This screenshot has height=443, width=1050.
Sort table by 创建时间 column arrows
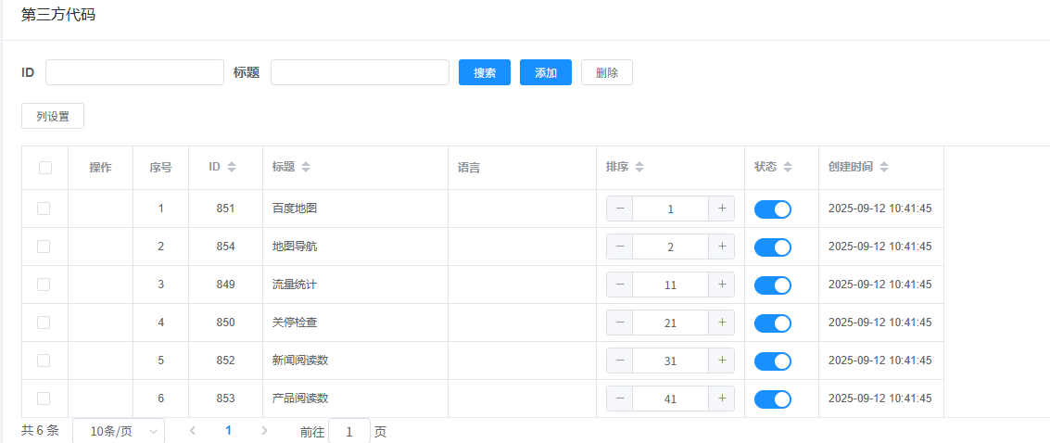884,168
